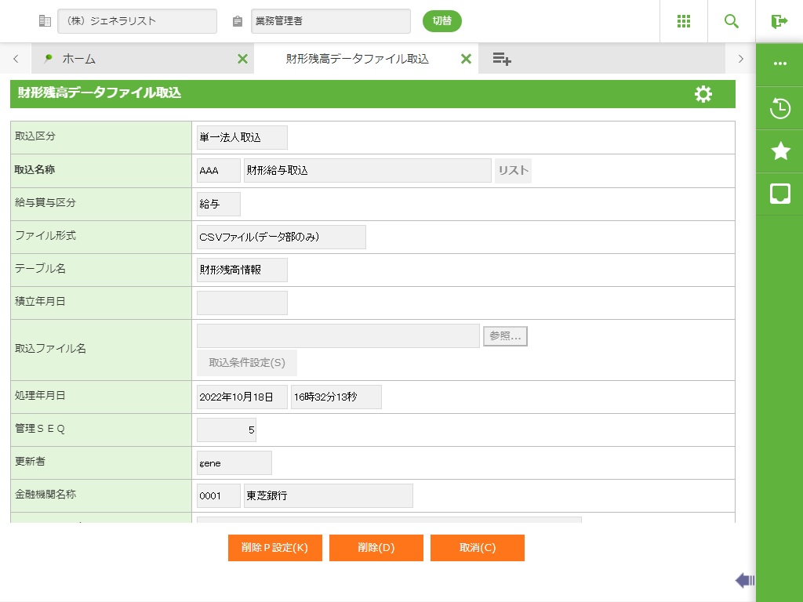Select the 財形残高データファイル取込 tab

pos(357,59)
